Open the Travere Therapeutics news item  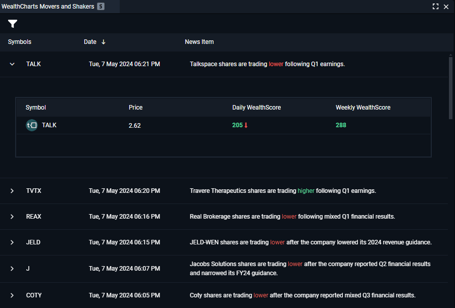pos(283,191)
